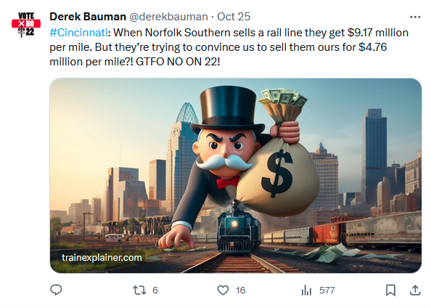Viewport: 431px width, 308px height.
Task: View analytics via bar chart icon
Action: (306, 291)
